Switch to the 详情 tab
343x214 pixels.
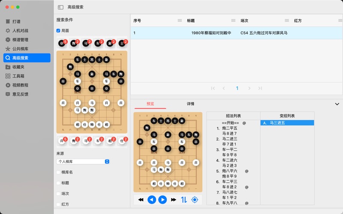click(x=190, y=104)
